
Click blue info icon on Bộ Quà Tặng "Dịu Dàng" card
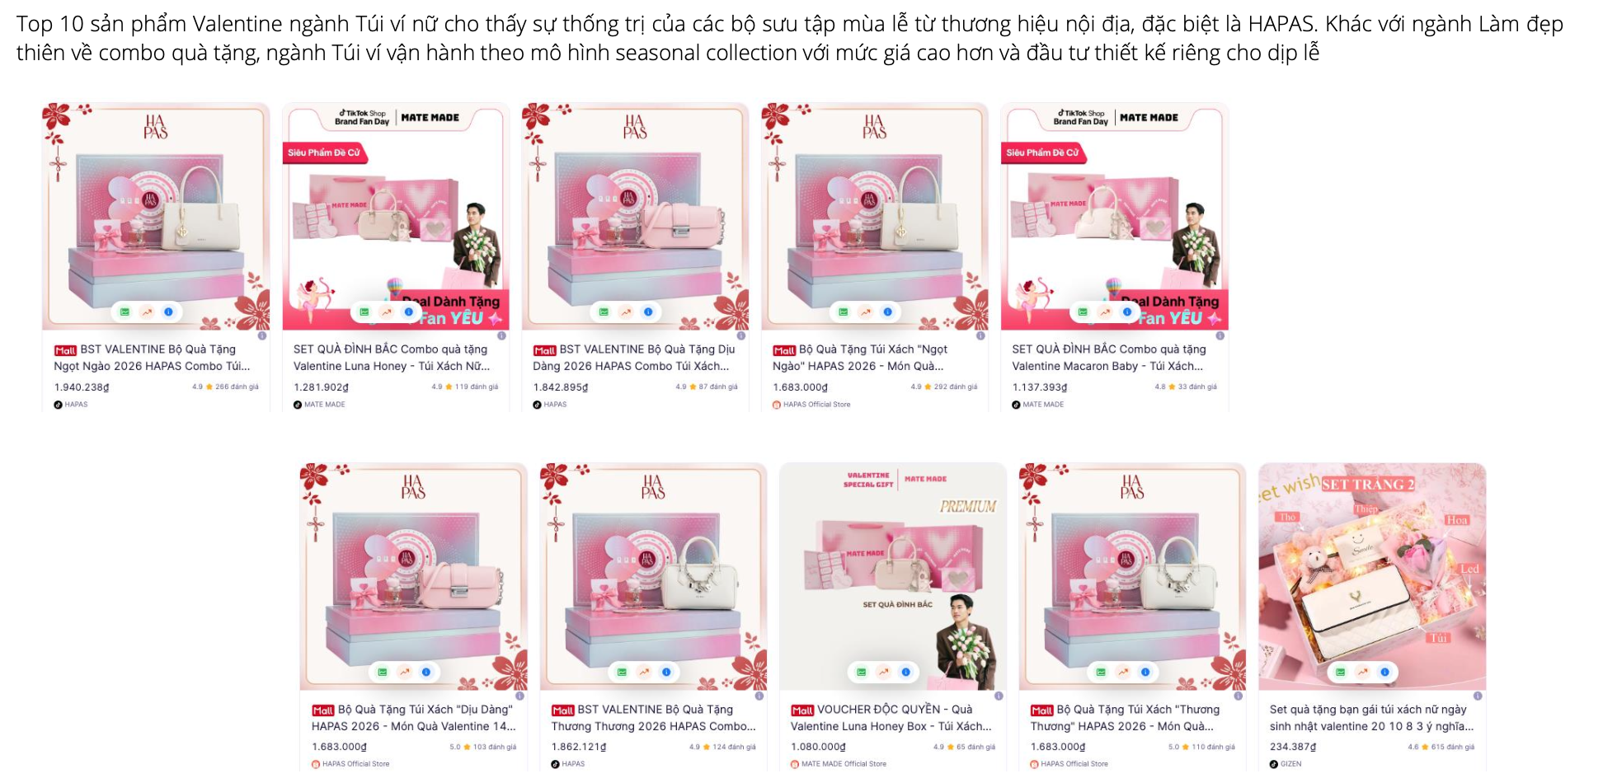(x=426, y=673)
